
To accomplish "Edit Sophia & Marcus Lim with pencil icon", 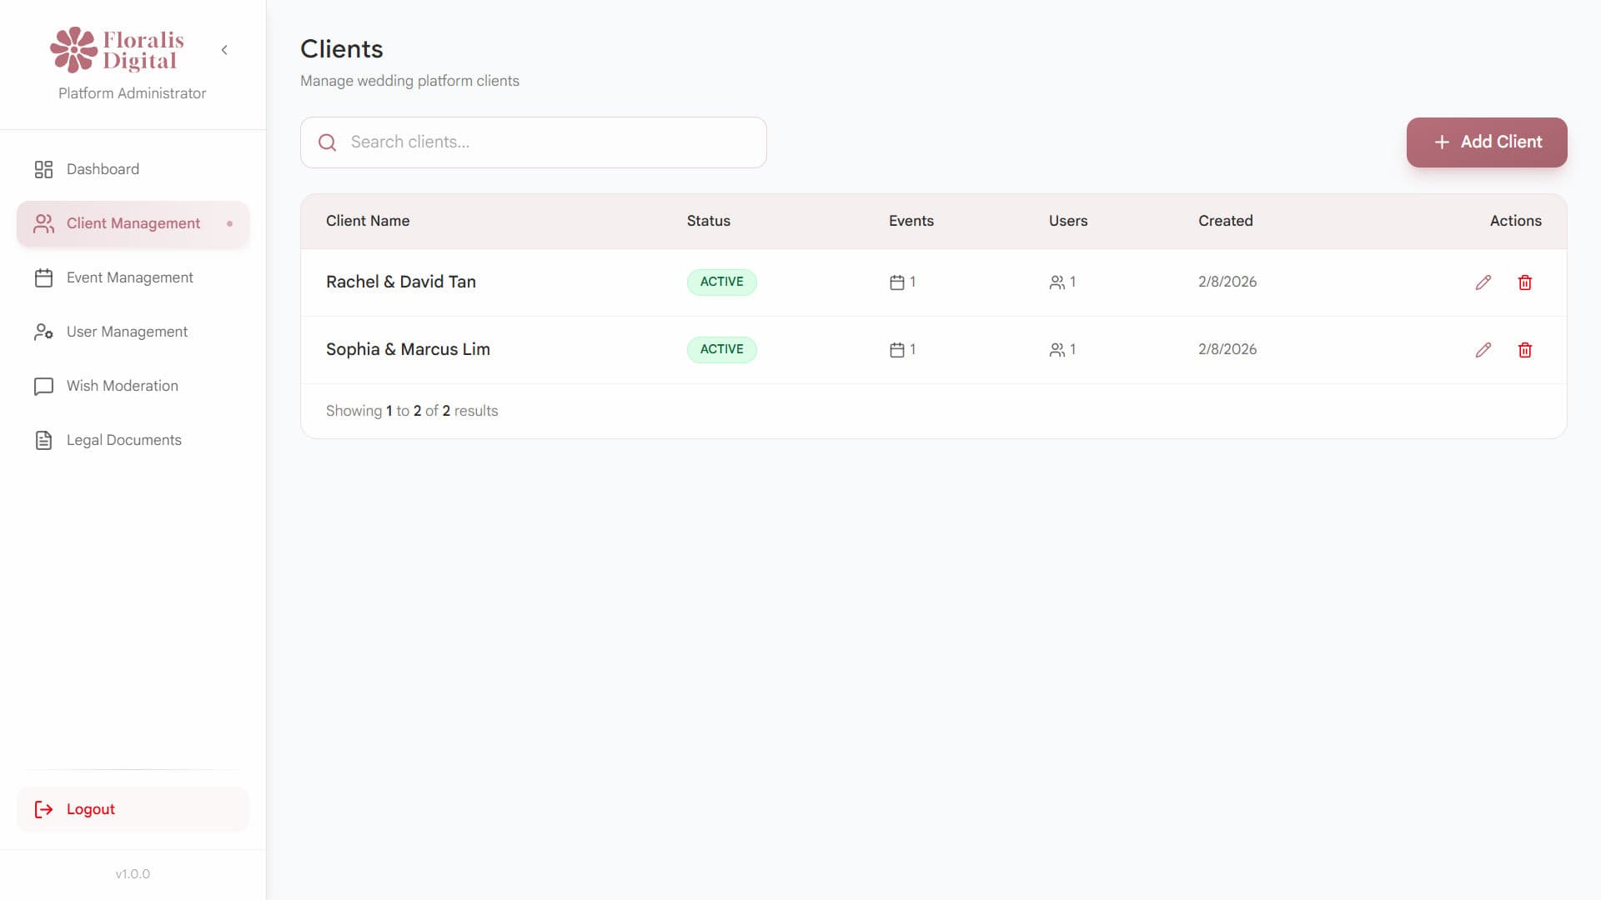I will coord(1483,350).
